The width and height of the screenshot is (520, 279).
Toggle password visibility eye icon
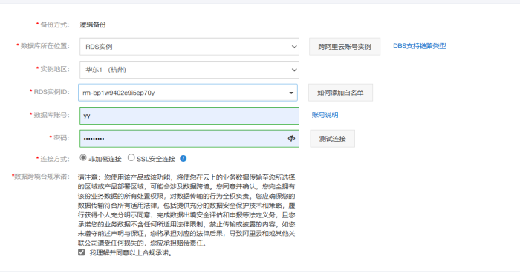point(291,139)
